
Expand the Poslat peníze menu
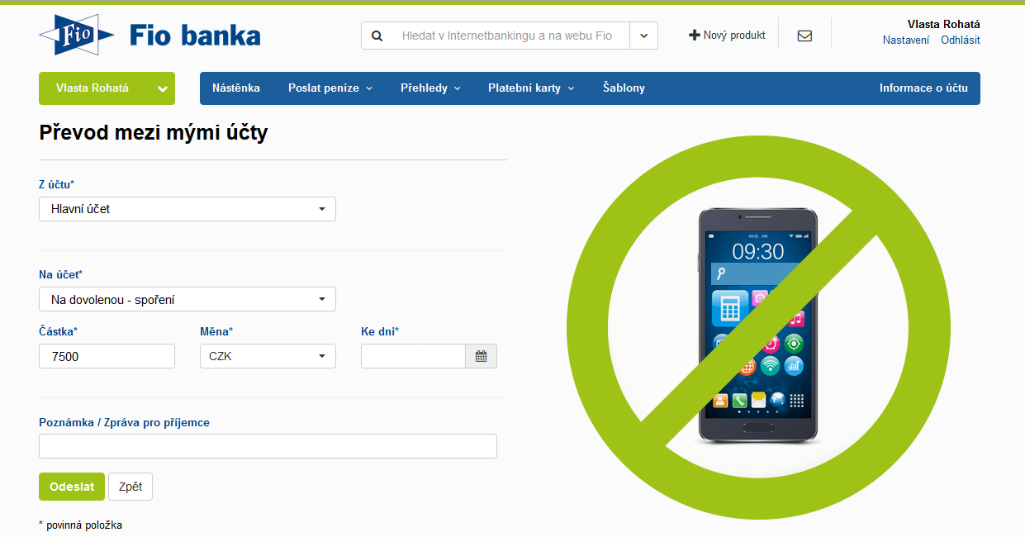[330, 88]
